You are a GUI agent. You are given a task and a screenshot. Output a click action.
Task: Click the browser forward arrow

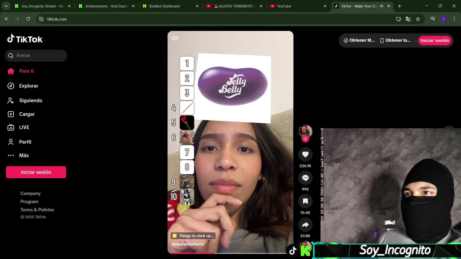17,19
